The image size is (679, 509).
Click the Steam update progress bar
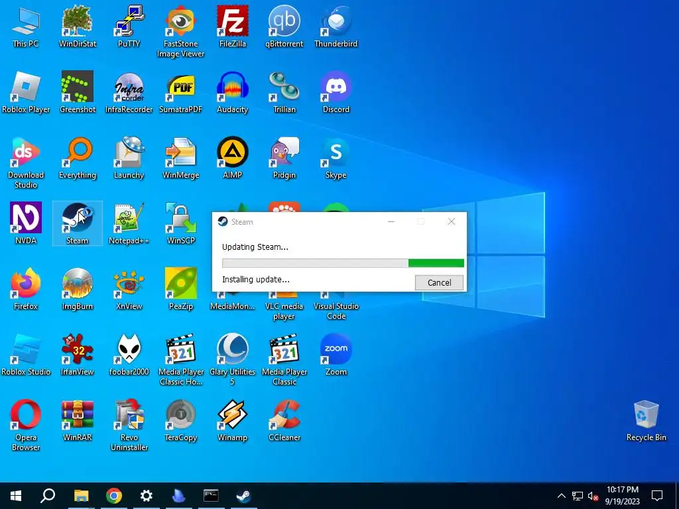[343, 263]
